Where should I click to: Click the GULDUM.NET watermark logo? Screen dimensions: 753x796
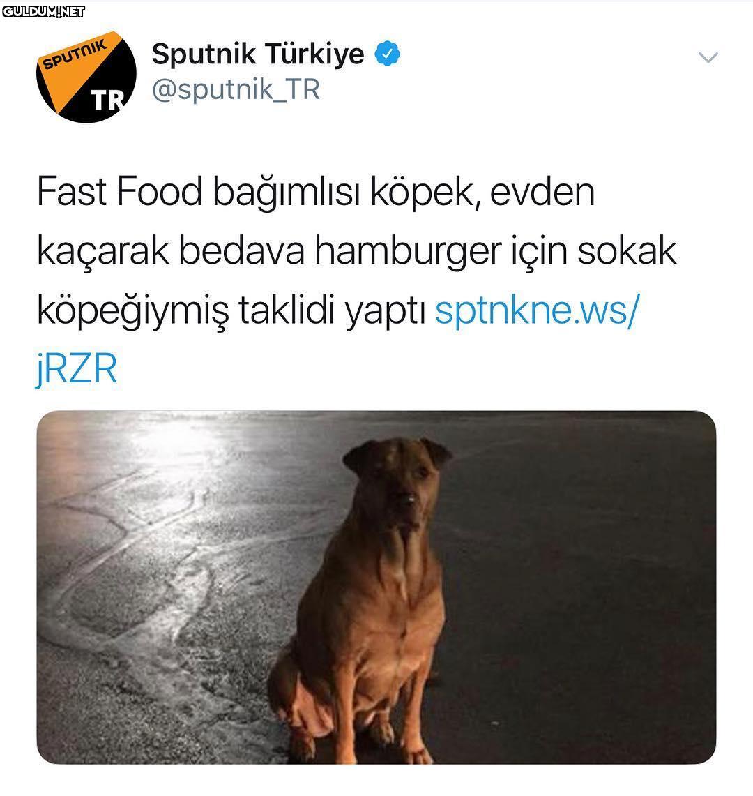point(43,11)
